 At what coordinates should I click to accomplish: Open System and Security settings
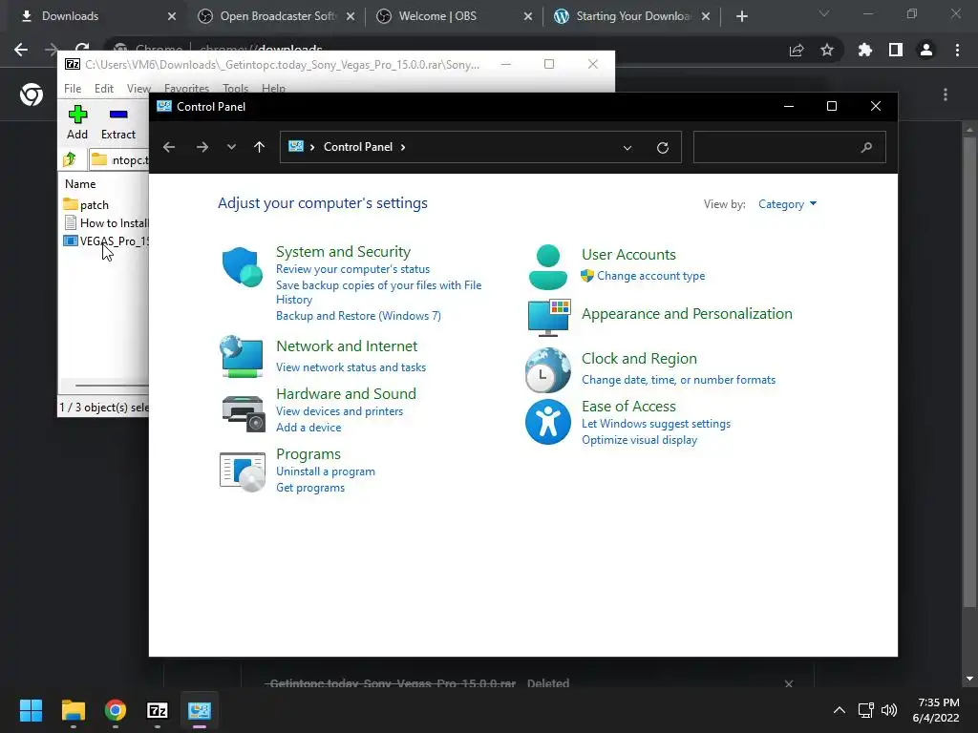coord(343,252)
